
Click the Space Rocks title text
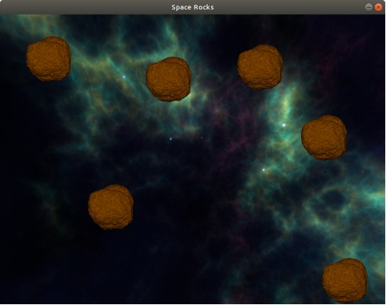tap(192, 7)
